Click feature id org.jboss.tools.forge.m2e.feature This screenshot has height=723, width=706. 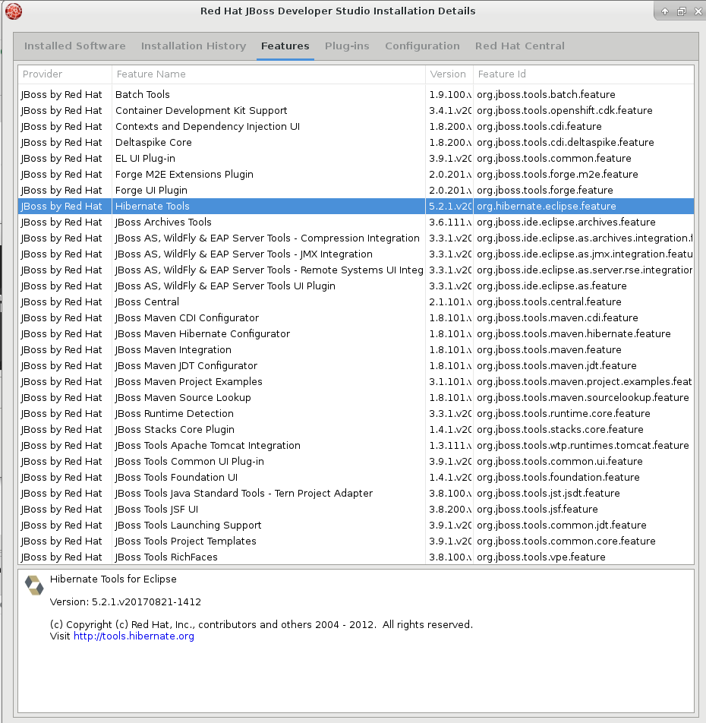[x=558, y=175]
